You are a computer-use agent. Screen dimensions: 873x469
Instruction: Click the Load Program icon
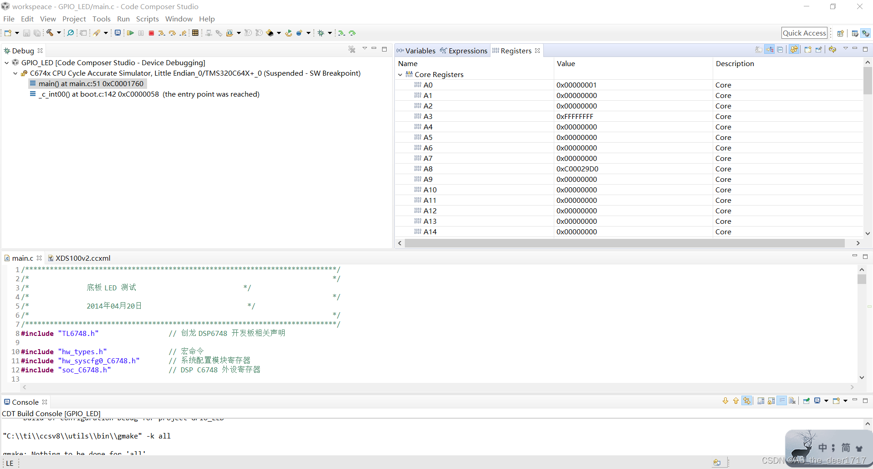click(x=230, y=33)
